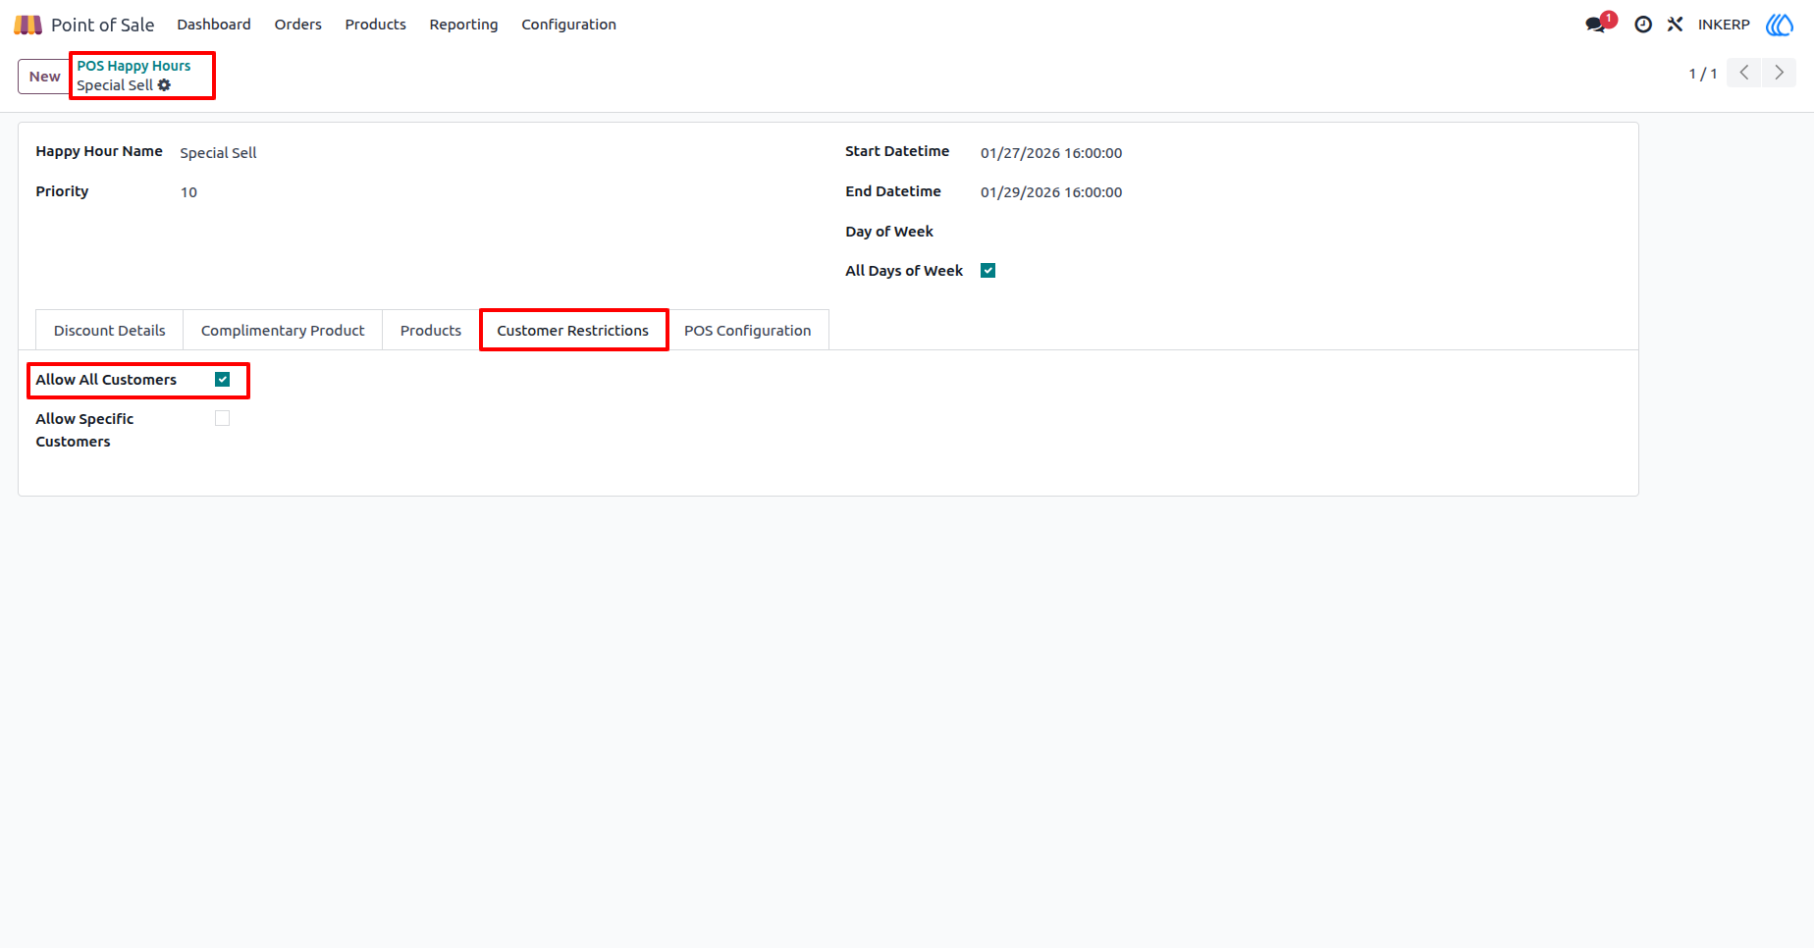Select the Customer Restrictions tab
Image resolution: width=1814 pixels, height=948 pixels.
[x=573, y=331]
